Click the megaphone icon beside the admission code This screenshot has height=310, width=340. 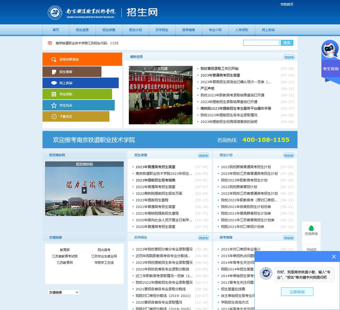[x=50, y=43]
